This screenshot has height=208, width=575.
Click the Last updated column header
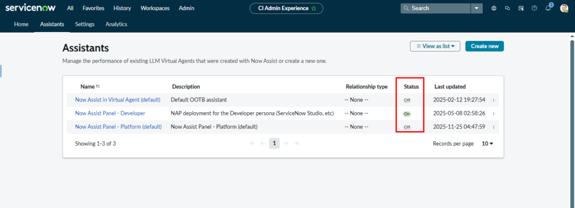[x=450, y=87]
